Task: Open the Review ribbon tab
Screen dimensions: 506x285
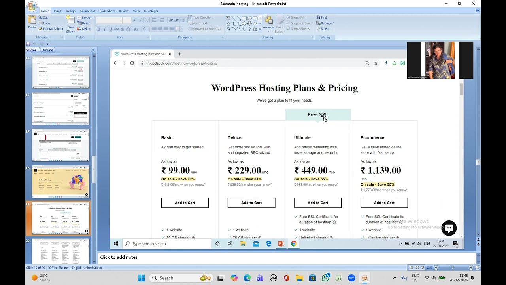Action: coord(124,11)
